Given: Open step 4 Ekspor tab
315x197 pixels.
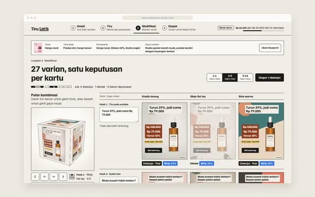Looking at the screenshot, I should coord(179,28).
